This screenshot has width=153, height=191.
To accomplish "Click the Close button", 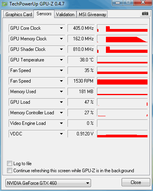I will point(136,182).
